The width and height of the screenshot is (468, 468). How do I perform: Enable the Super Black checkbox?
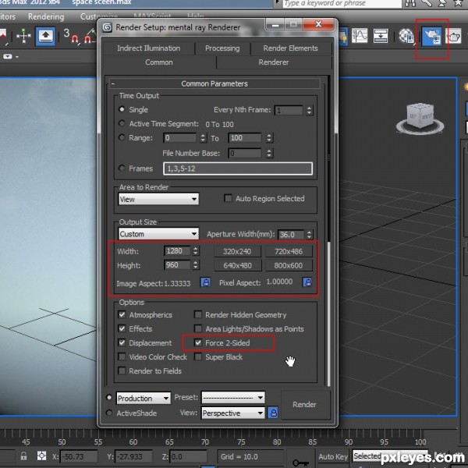198,356
